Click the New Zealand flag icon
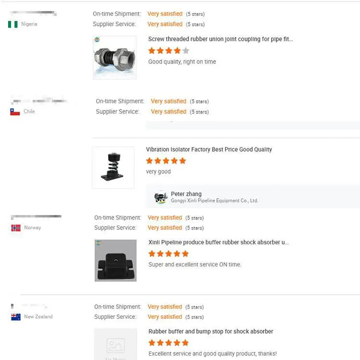Image resolution: width=360 pixels, height=360 pixels. click(16, 317)
